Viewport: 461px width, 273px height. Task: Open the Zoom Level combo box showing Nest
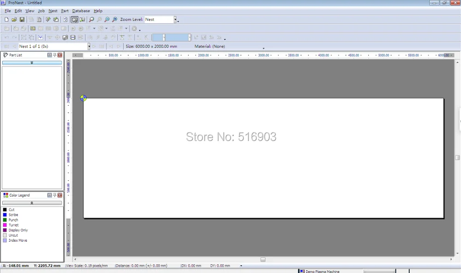tap(160, 19)
